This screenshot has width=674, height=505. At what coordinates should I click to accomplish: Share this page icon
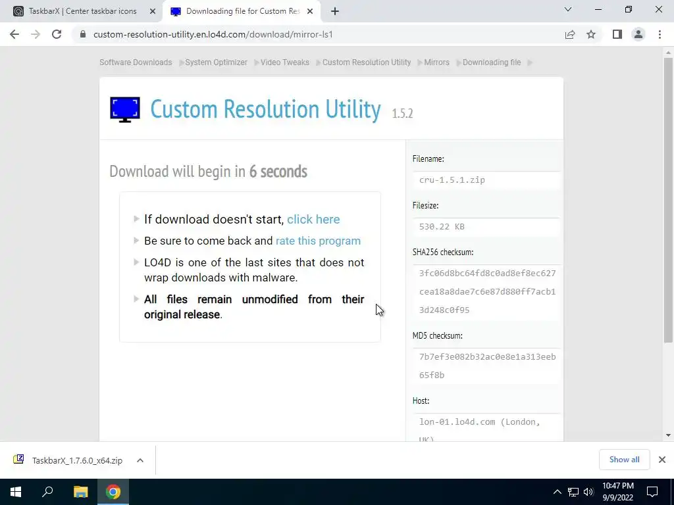click(570, 34)
